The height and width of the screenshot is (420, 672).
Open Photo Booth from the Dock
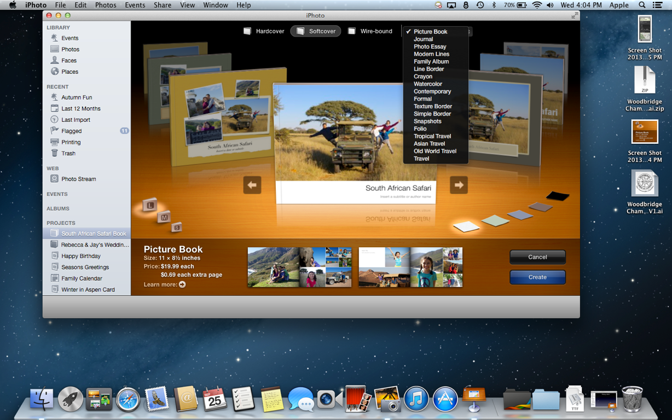point(358,399)
